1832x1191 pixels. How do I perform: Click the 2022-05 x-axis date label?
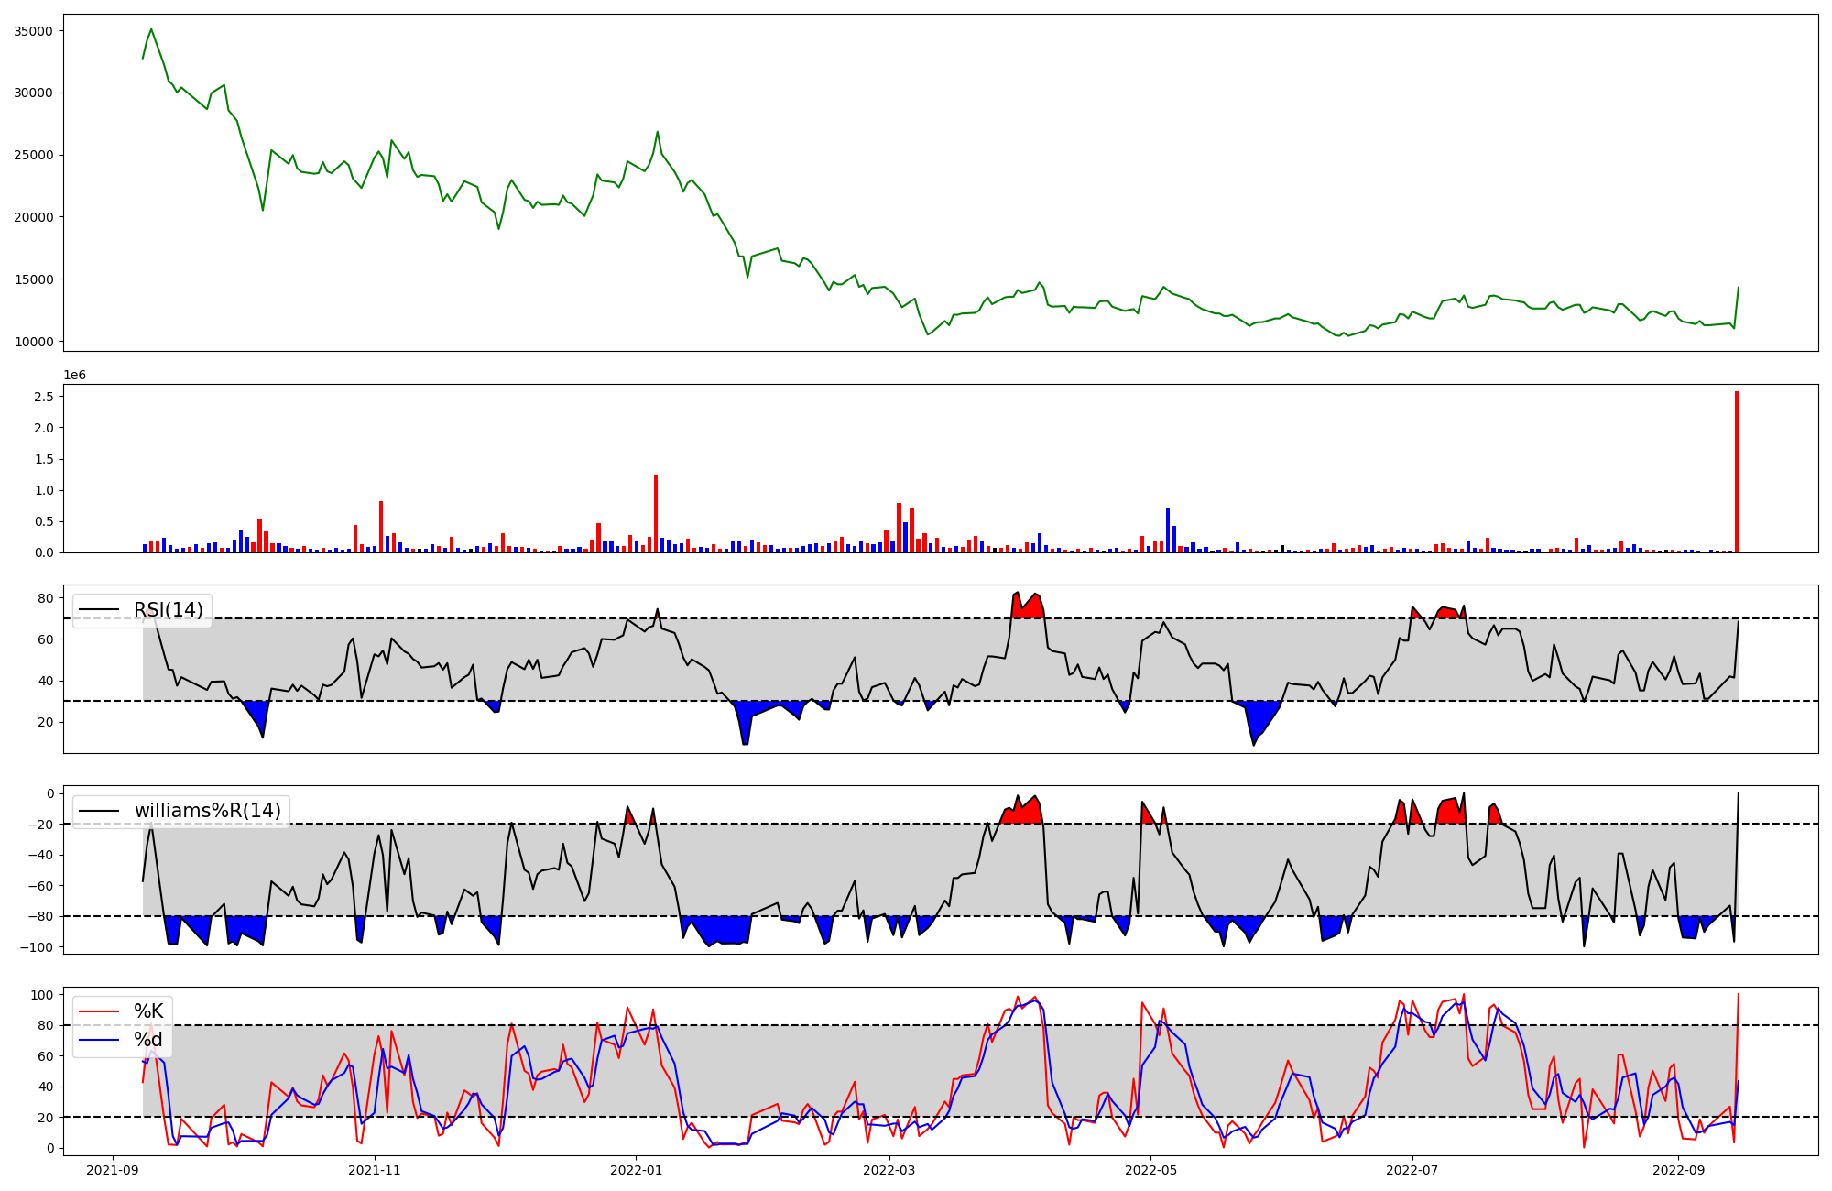[x=1150, y=1170]
